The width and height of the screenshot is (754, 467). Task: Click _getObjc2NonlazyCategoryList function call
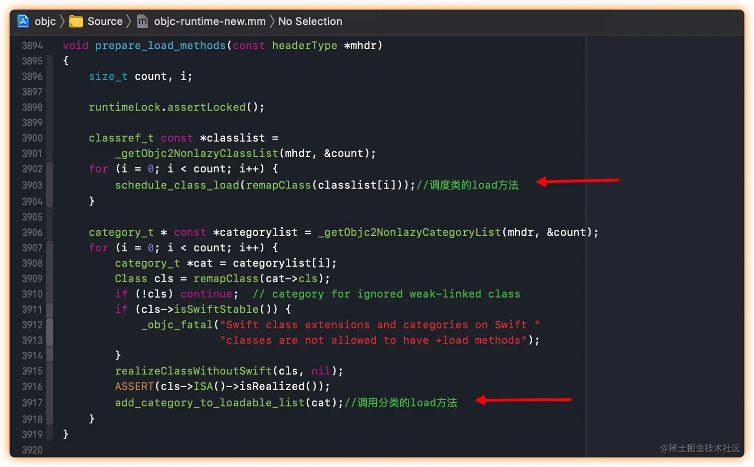point(409,232)
